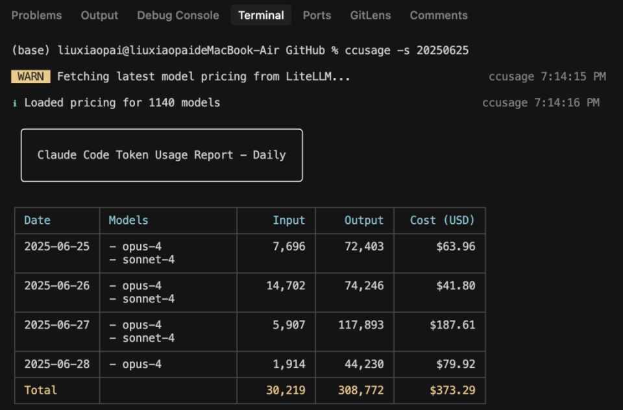Click the $187.61 cost value
The image size is (623, 410).
point(452,325)
